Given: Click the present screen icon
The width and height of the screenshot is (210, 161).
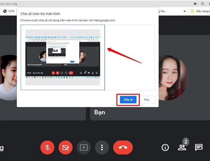Looking at the screenshot, I should click(x=84, y=147).
